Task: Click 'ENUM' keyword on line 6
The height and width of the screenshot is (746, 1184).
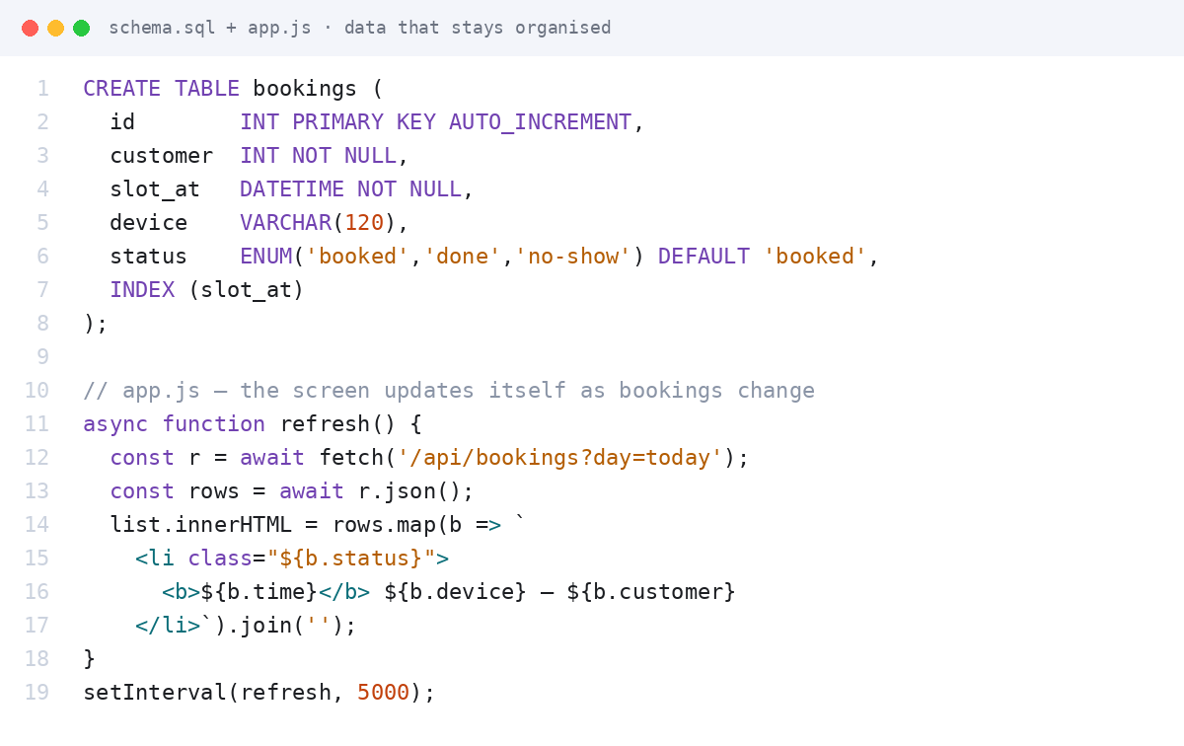Action: tap(265, 257)
